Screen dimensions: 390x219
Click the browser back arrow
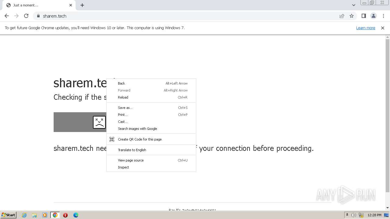[x=7, y=16]
